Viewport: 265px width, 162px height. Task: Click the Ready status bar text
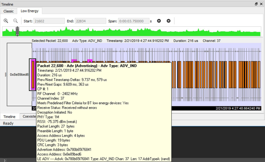(8, 123)
